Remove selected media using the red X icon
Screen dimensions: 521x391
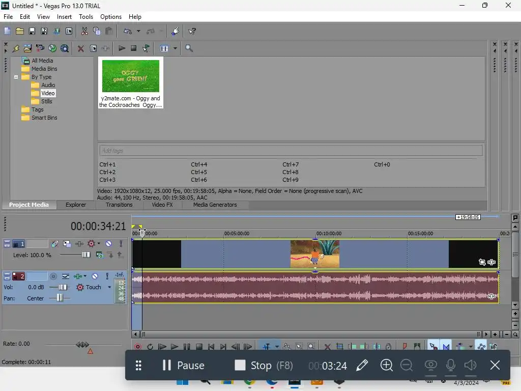[x=80, y=48]
